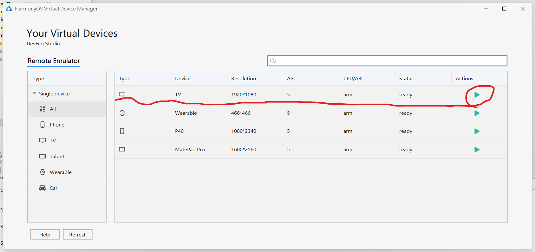Filter devices by TV label

point(53,141)
